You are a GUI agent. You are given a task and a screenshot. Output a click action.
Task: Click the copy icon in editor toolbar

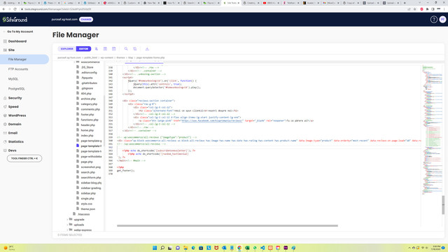(135, 49)
